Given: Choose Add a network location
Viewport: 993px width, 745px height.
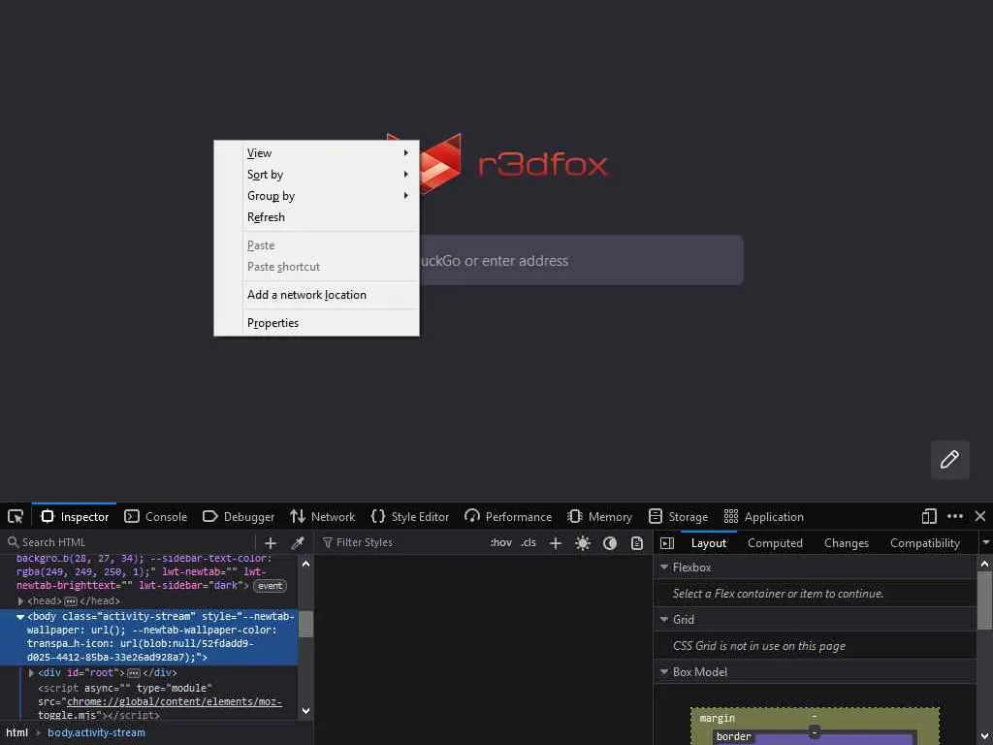Looking at the screenshot, I should pyautogui.click(x=317, y=295).
